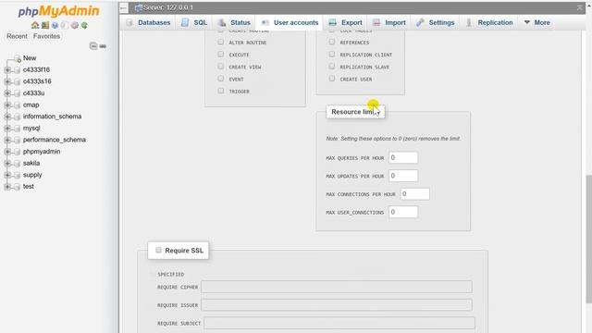Click the Max user_connections field
Image resolution: width=592 pixels, height=333 pixels.
pyautogui.click(x=403, y=212)
